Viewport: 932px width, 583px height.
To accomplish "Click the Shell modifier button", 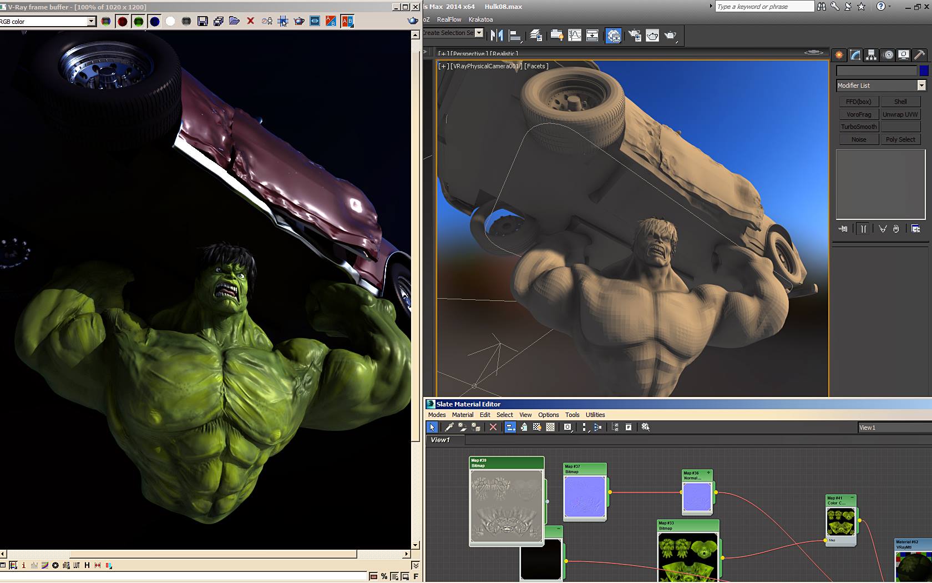I will 900,102.
